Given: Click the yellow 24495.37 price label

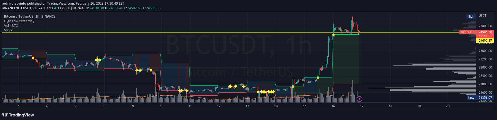Looking at the screenshot, I should point(485,41).
